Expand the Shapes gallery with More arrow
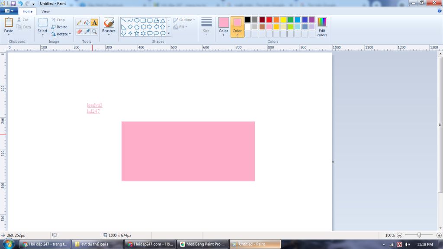Viewport: 443px width, 249px height. click(169, 33)
